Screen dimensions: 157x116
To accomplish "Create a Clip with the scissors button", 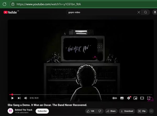I will pos(142,111).
